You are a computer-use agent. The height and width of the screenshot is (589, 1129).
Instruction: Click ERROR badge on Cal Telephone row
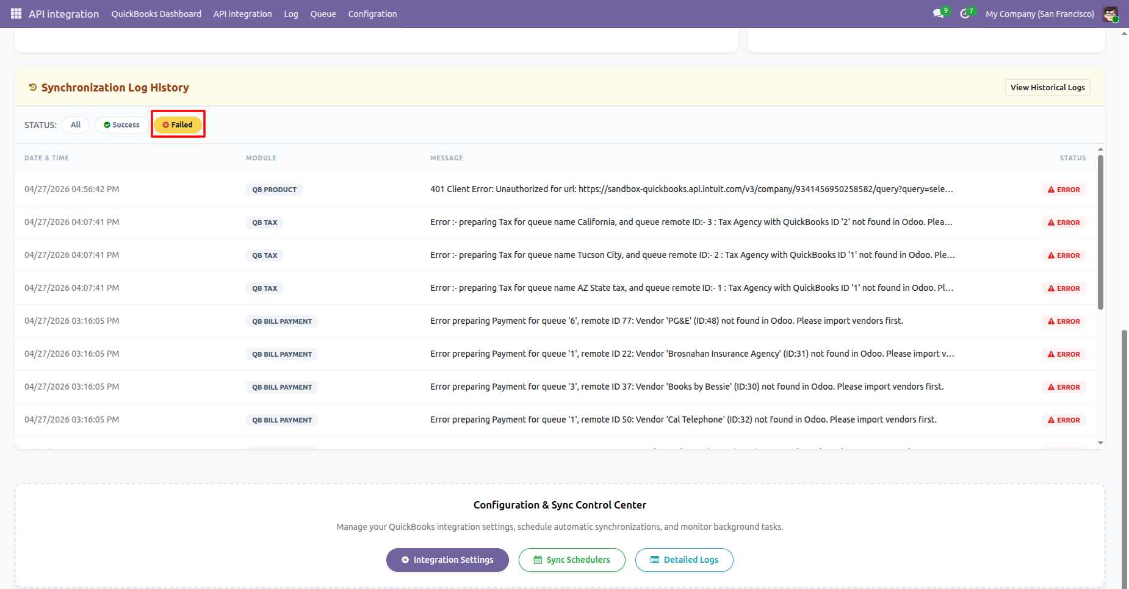[1064, 420]
